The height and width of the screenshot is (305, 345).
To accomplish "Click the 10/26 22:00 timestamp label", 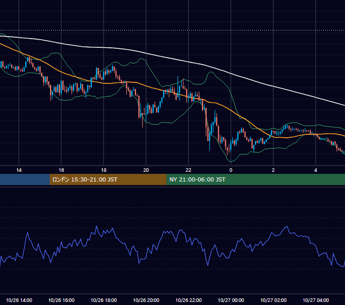I will pos(188,300).
